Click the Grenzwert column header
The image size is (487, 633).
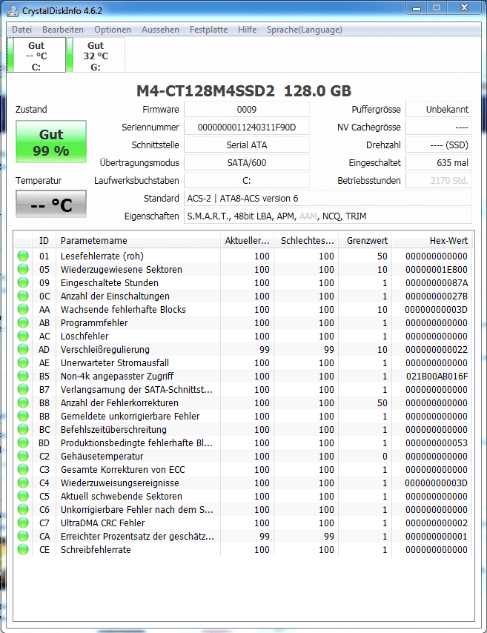point(365,241)
